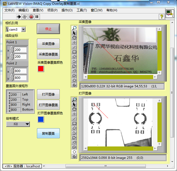Click the Pause toolbar icon

click(x=37, y=17)
